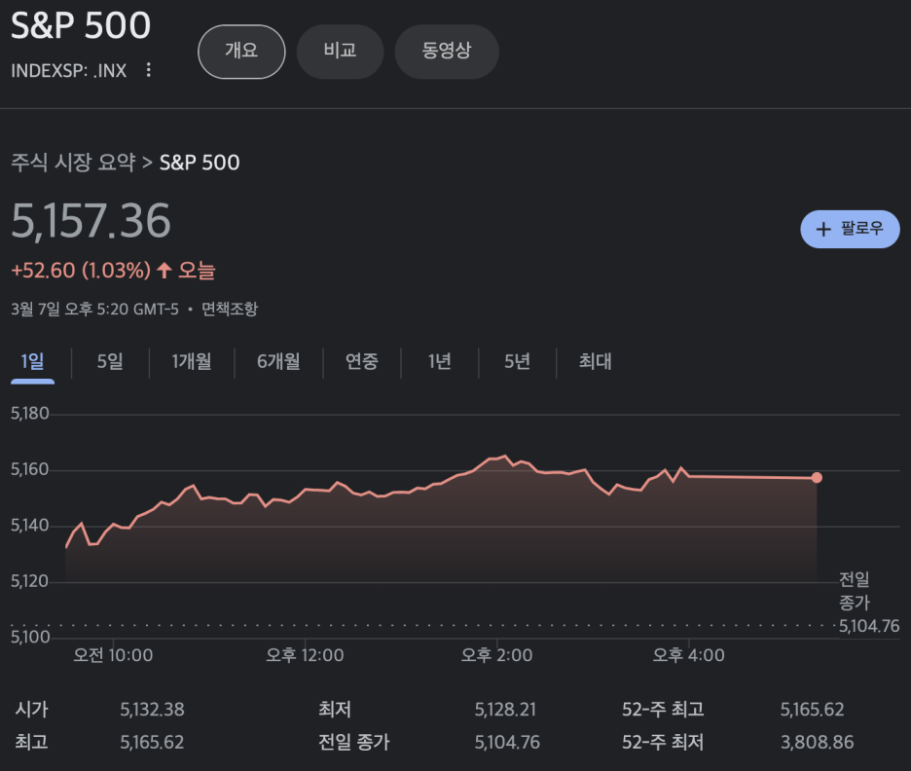Select the 연중 year-to-date range

362,362
